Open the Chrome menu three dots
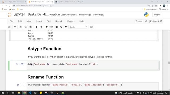 pyautogui.click(x=168, y=6)
